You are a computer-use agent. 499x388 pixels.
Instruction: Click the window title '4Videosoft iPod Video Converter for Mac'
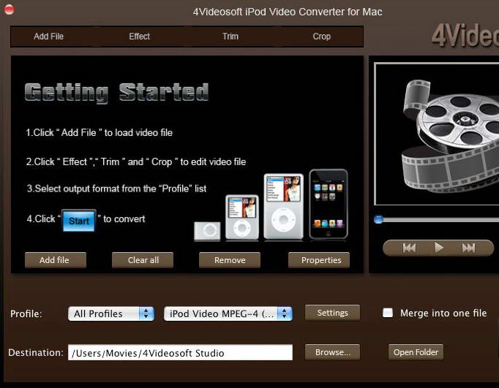tap(288, 12)
